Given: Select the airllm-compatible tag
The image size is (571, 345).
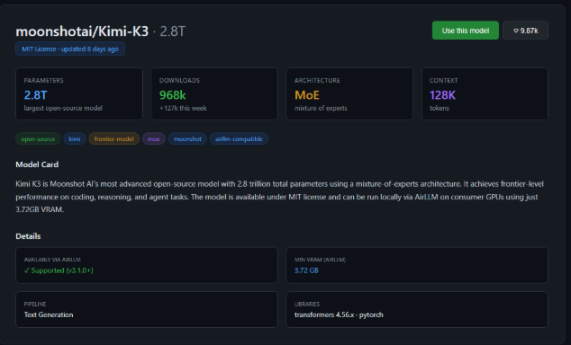Looking at the screenshot, I should coord(239,138).
